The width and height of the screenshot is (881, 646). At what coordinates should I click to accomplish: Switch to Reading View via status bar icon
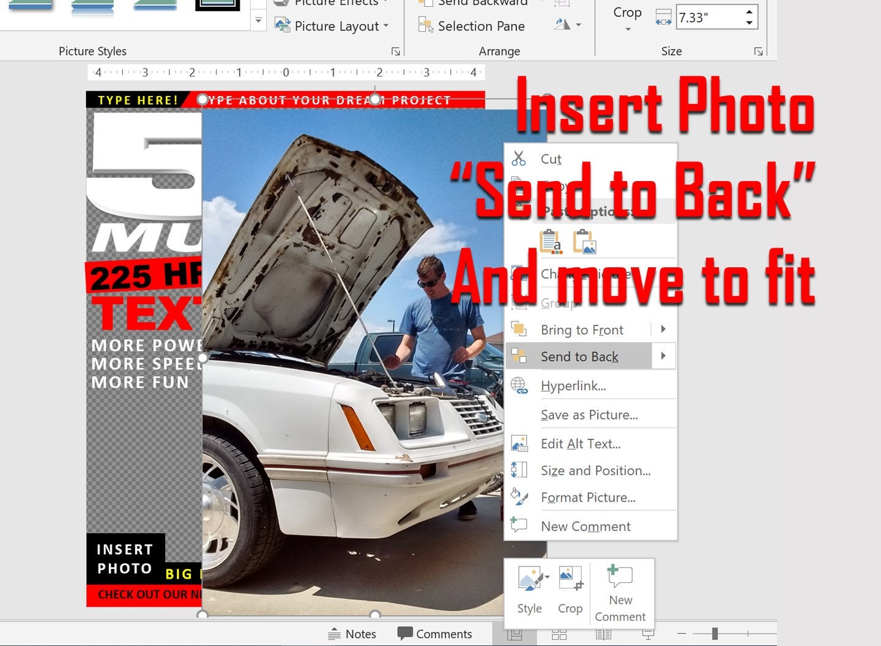click(x=604, y=634)
